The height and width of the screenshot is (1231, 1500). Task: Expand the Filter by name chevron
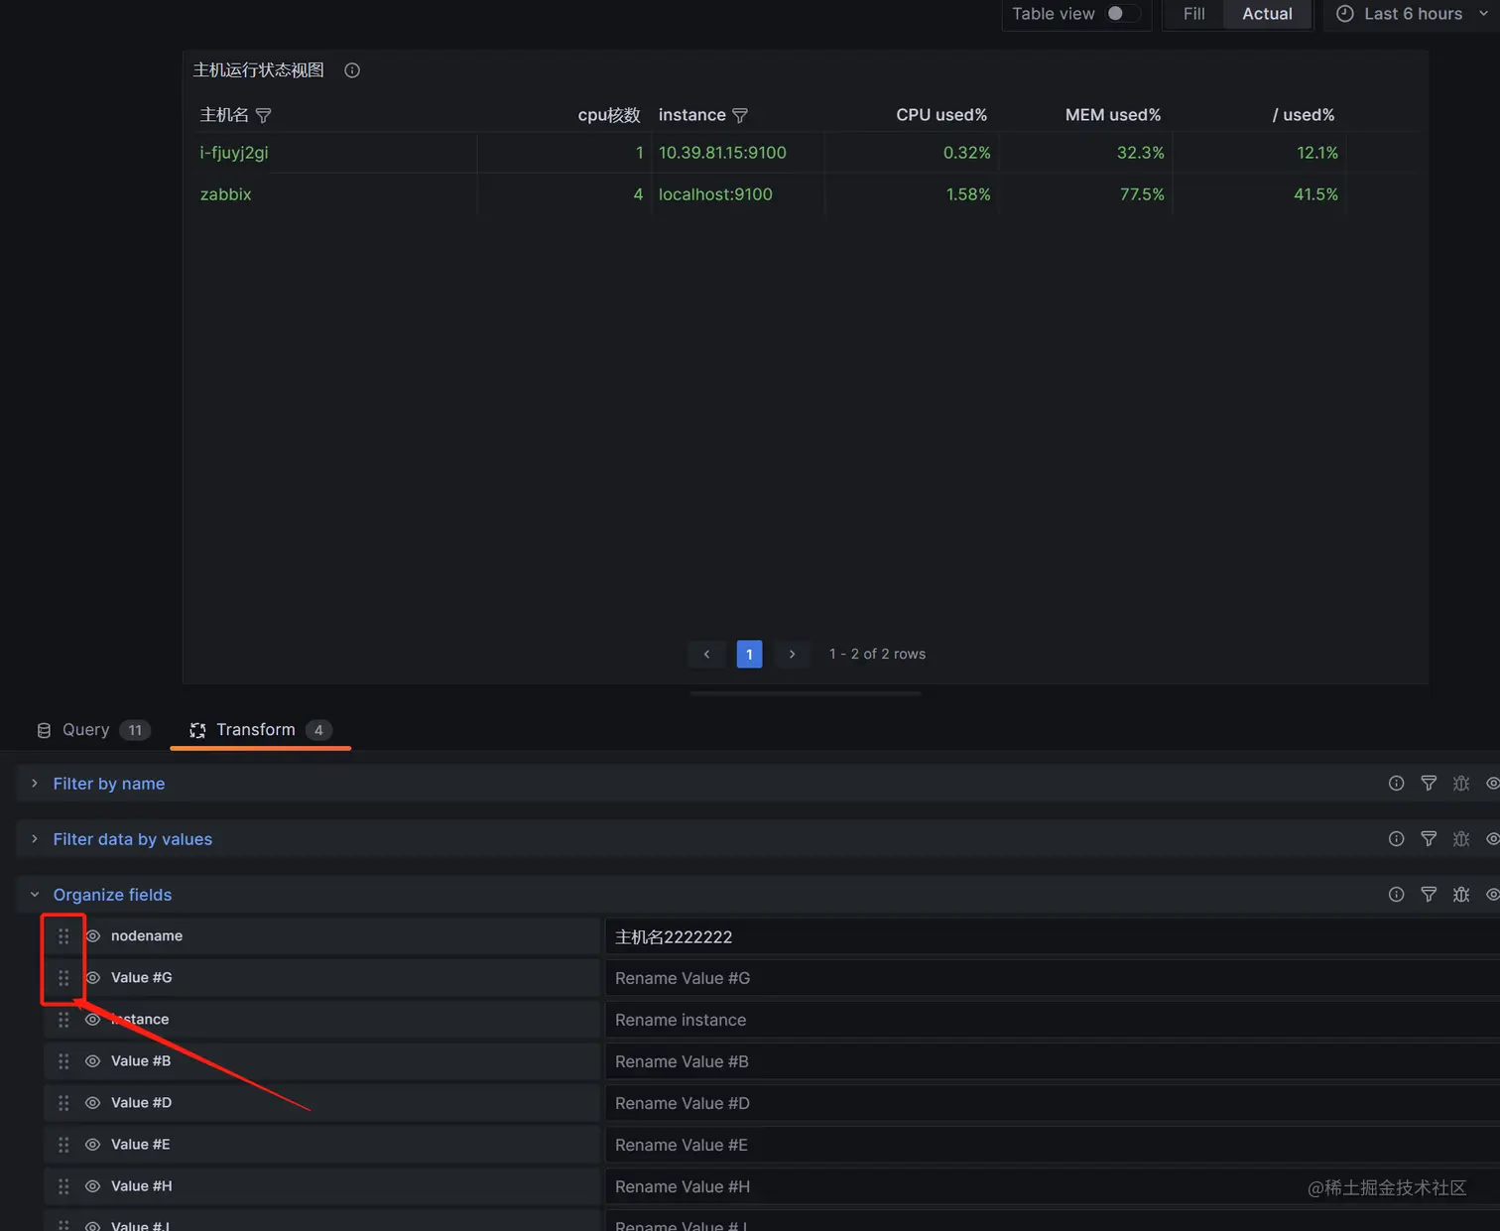tap(35, 784)
